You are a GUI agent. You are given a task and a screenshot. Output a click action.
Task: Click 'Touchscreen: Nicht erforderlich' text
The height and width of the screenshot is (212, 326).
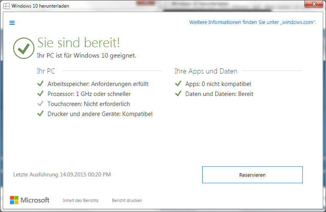pyautogui.click(x=89, y=104)
